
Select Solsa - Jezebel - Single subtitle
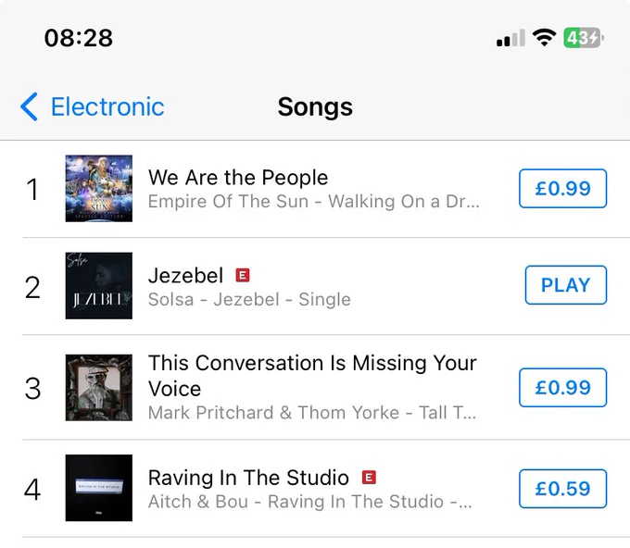(x=249, y=300)
